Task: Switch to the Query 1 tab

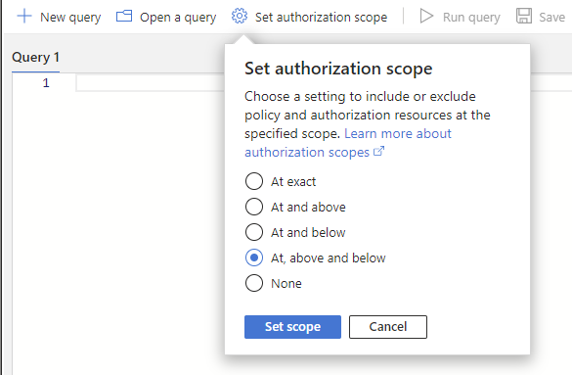Action: pyautogui.click(x=35, y=58)
